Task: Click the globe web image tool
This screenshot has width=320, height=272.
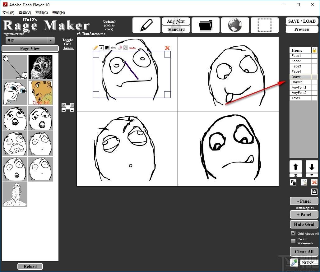Action: click(235, 25)
